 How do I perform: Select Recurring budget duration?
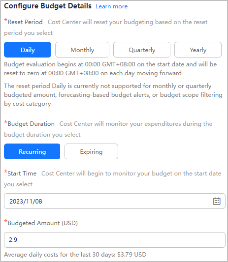(x=32, y=151)
